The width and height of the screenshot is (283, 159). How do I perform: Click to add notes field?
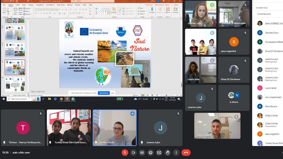click(38, 92)
